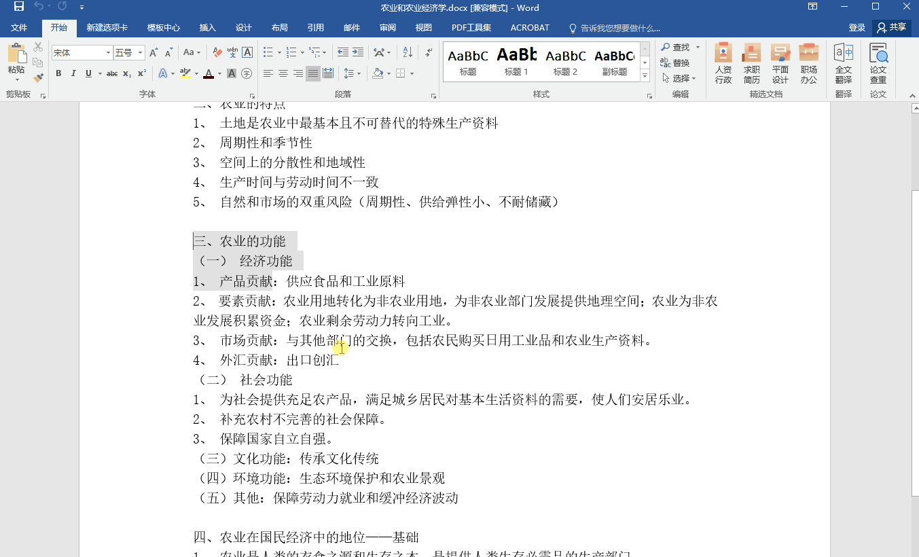The image size is (919, 557).
Task: Click the Copy icon in clipboard group
Action: pyautogui.click(x=38, y=62)
